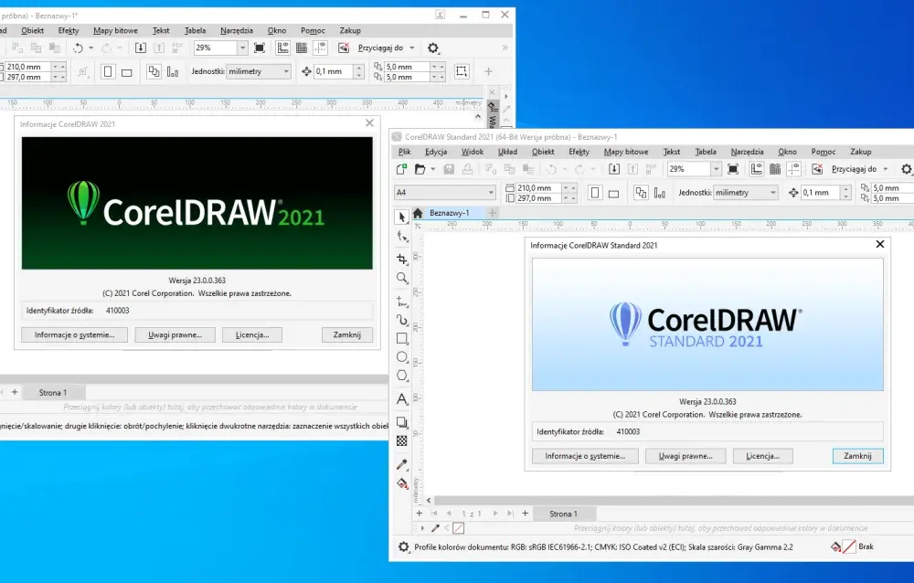Click Informacje o systemie in Standard dialog
Screen dimensions: 914x583
coord(585,456)
